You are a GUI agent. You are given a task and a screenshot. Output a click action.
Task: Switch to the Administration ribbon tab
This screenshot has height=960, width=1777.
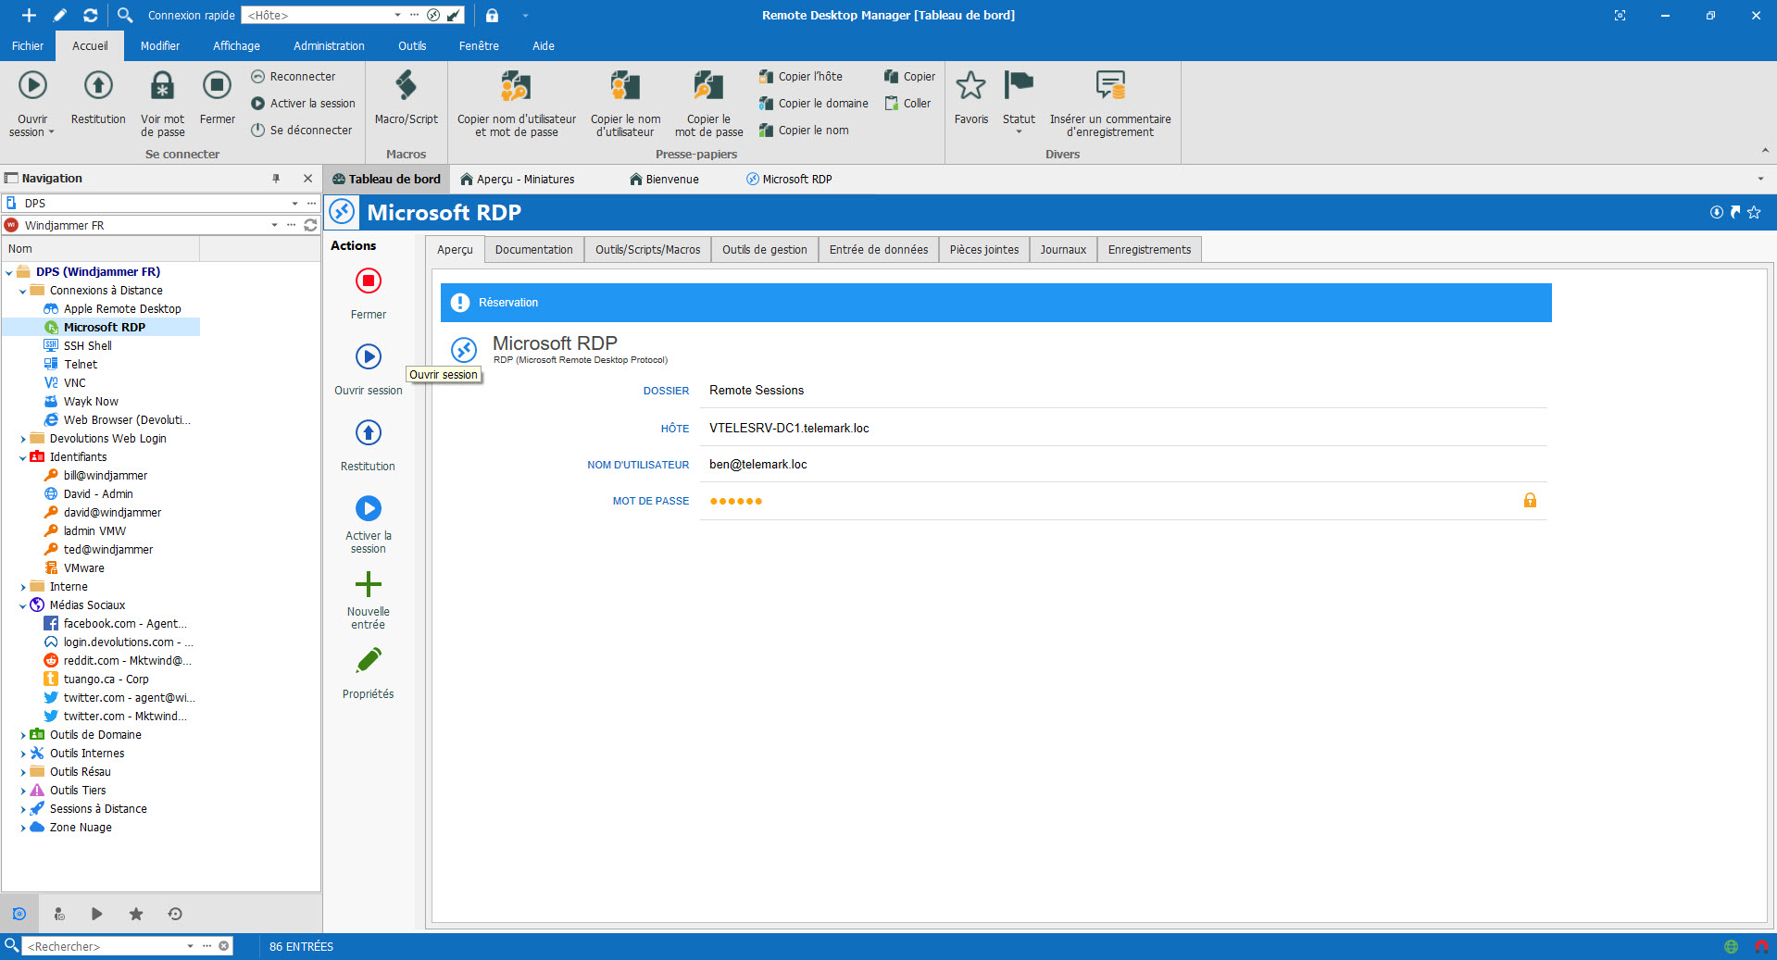coord(329,45)
